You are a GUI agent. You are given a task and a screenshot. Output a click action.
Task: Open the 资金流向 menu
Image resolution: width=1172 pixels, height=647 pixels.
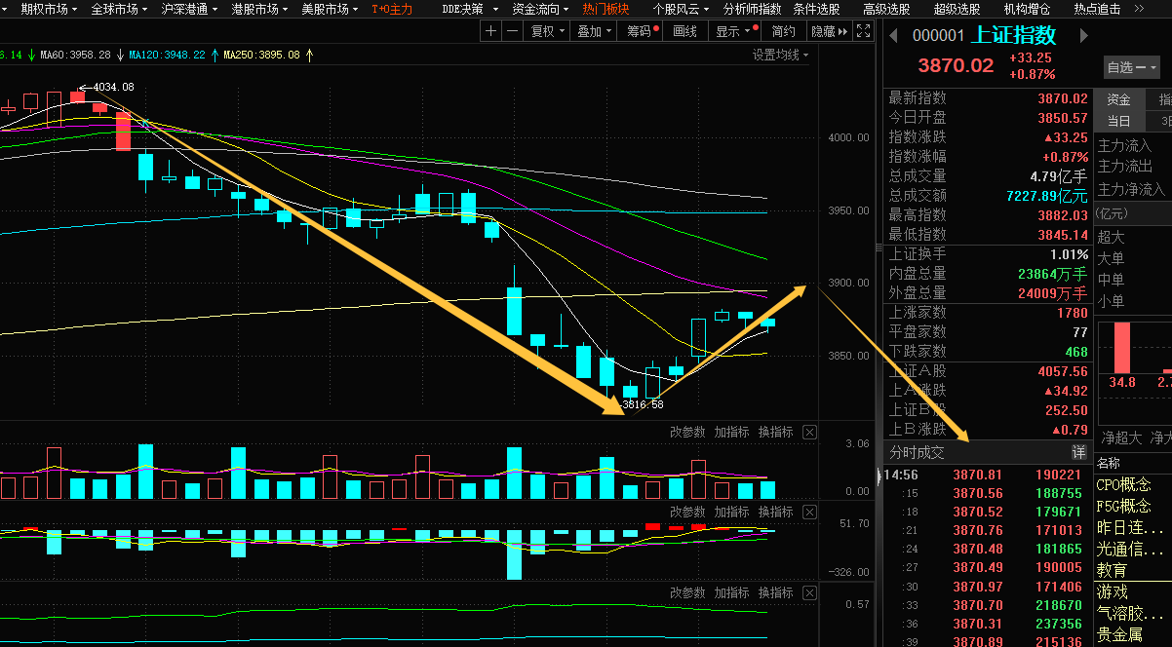[x=541, y=9]
